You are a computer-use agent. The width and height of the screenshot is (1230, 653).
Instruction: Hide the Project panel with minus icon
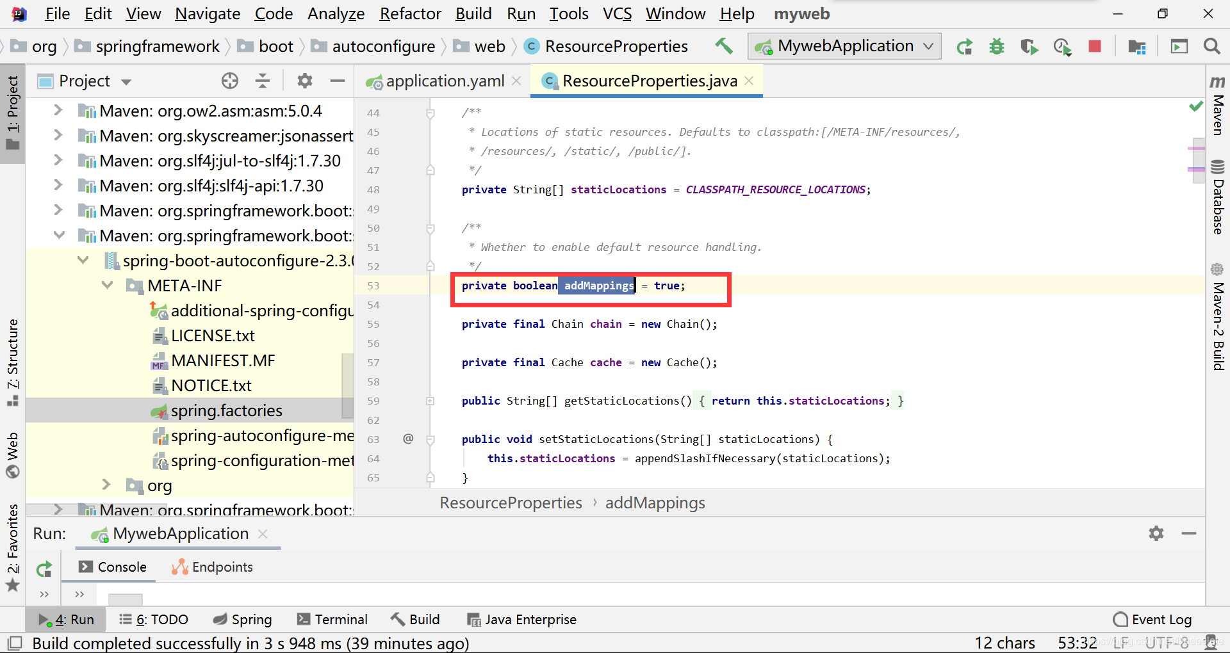[x=338, y=81]
